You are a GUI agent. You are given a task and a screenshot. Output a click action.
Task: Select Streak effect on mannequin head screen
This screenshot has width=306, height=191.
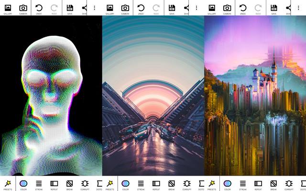tap(39, 185)
